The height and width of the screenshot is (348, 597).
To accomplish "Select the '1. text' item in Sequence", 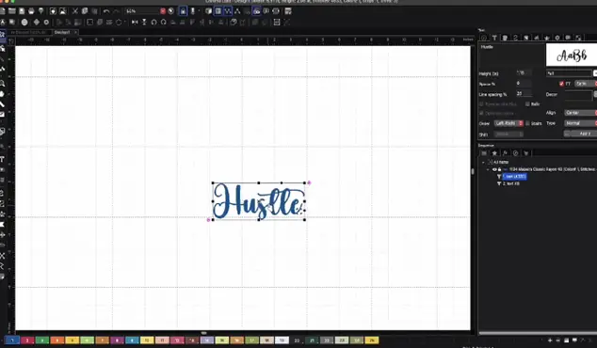I will point(514,177).
